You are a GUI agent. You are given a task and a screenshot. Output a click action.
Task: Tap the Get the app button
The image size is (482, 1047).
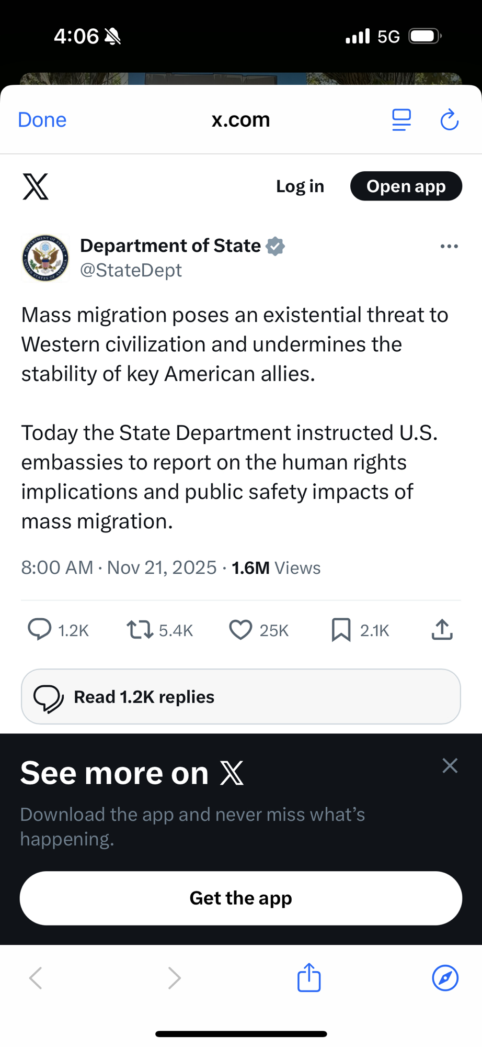[x=240, y=898]
